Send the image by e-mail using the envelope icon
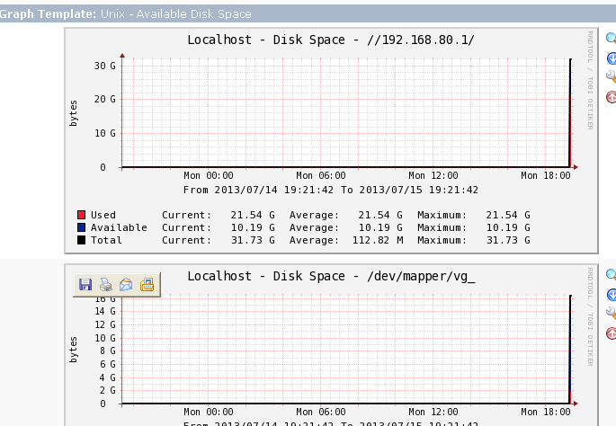 coord(126,285)
